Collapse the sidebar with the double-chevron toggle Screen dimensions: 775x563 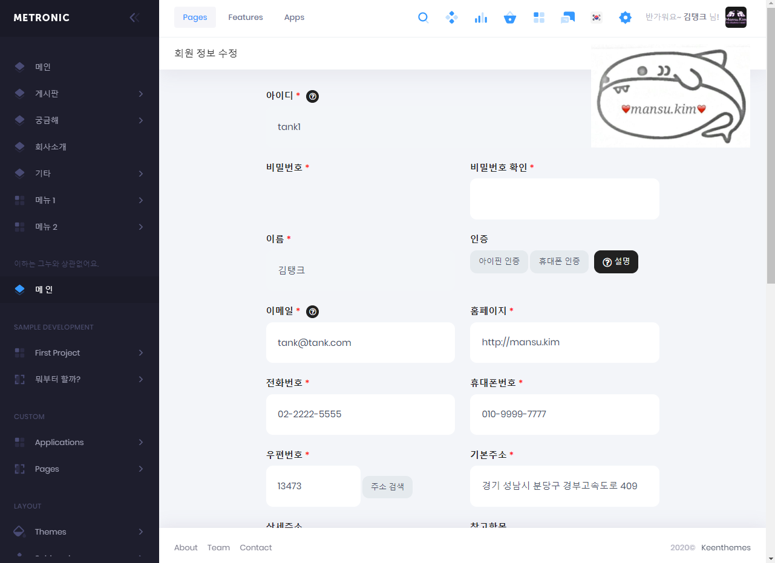pyautogui.click(x=134, y=18)
